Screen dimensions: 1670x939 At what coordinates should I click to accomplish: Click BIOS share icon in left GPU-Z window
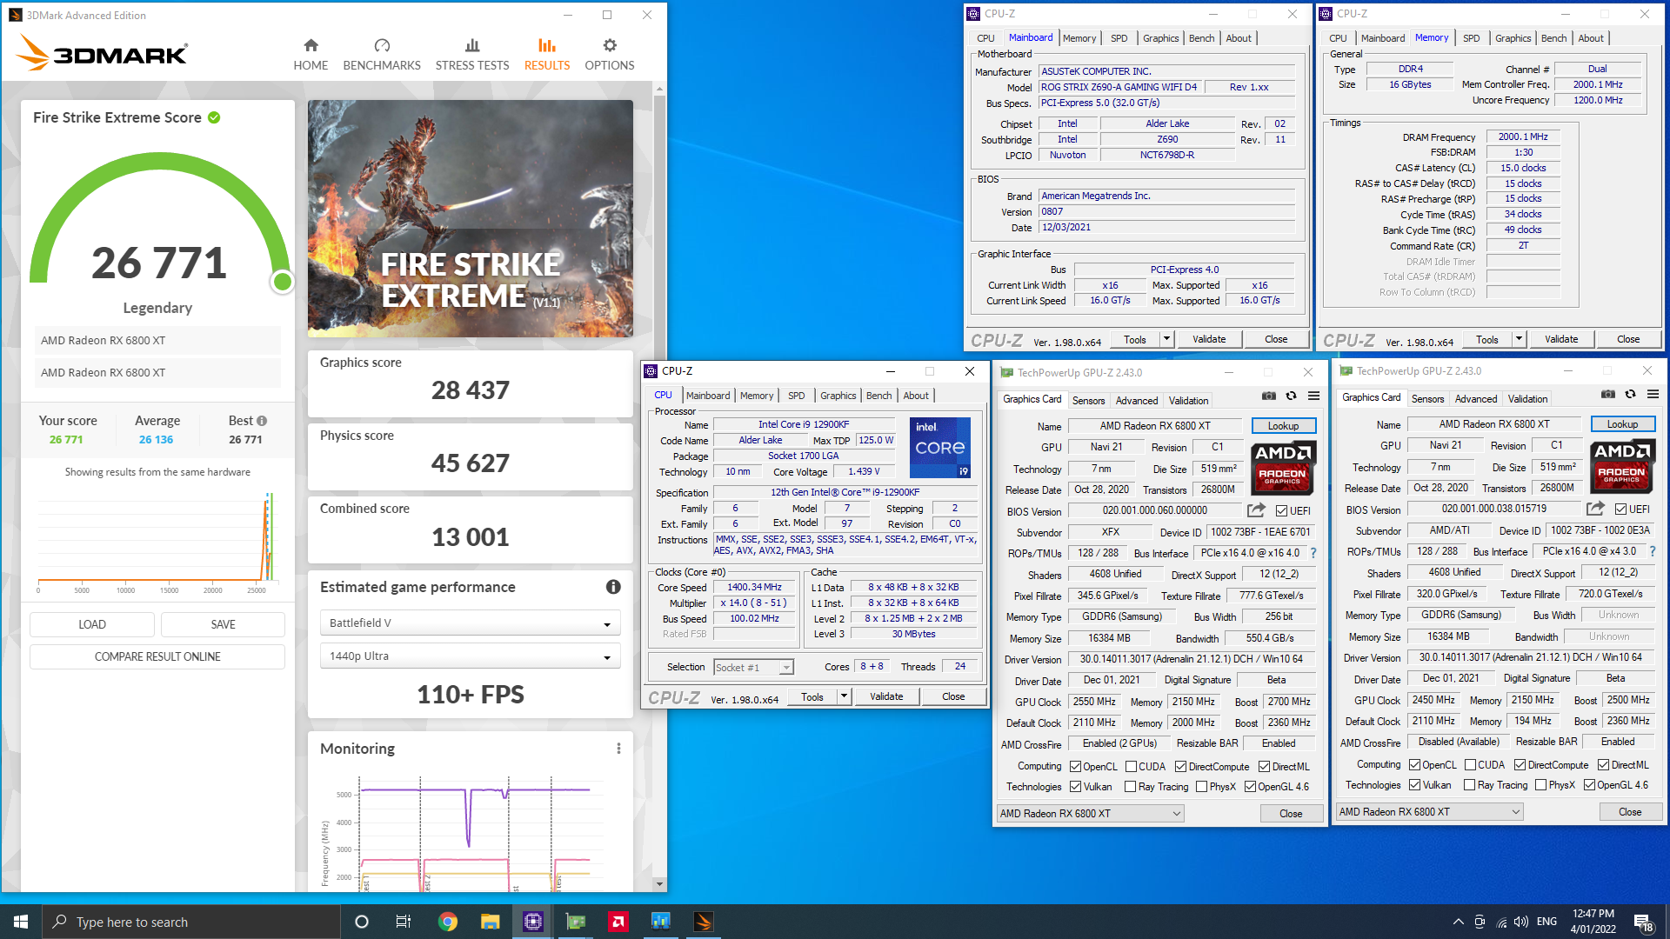(x=1256, y=510)
